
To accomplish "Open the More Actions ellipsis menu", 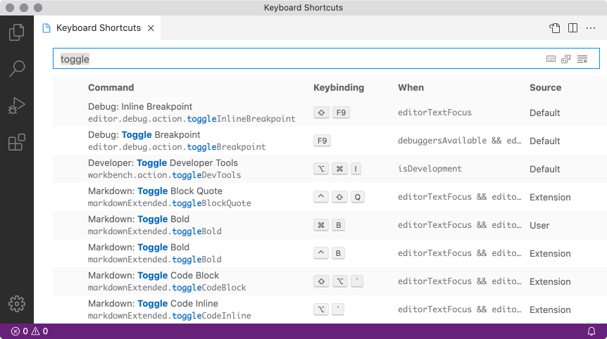I will pyautogui.click(x=591, y=28).
